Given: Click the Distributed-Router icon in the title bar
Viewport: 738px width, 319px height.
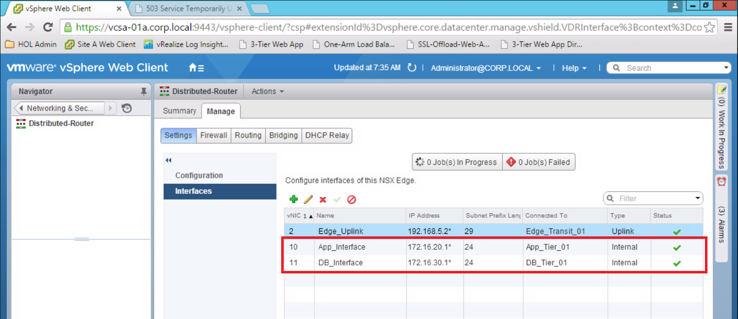Looking at the screenshot, I should (x=165, y=91).
